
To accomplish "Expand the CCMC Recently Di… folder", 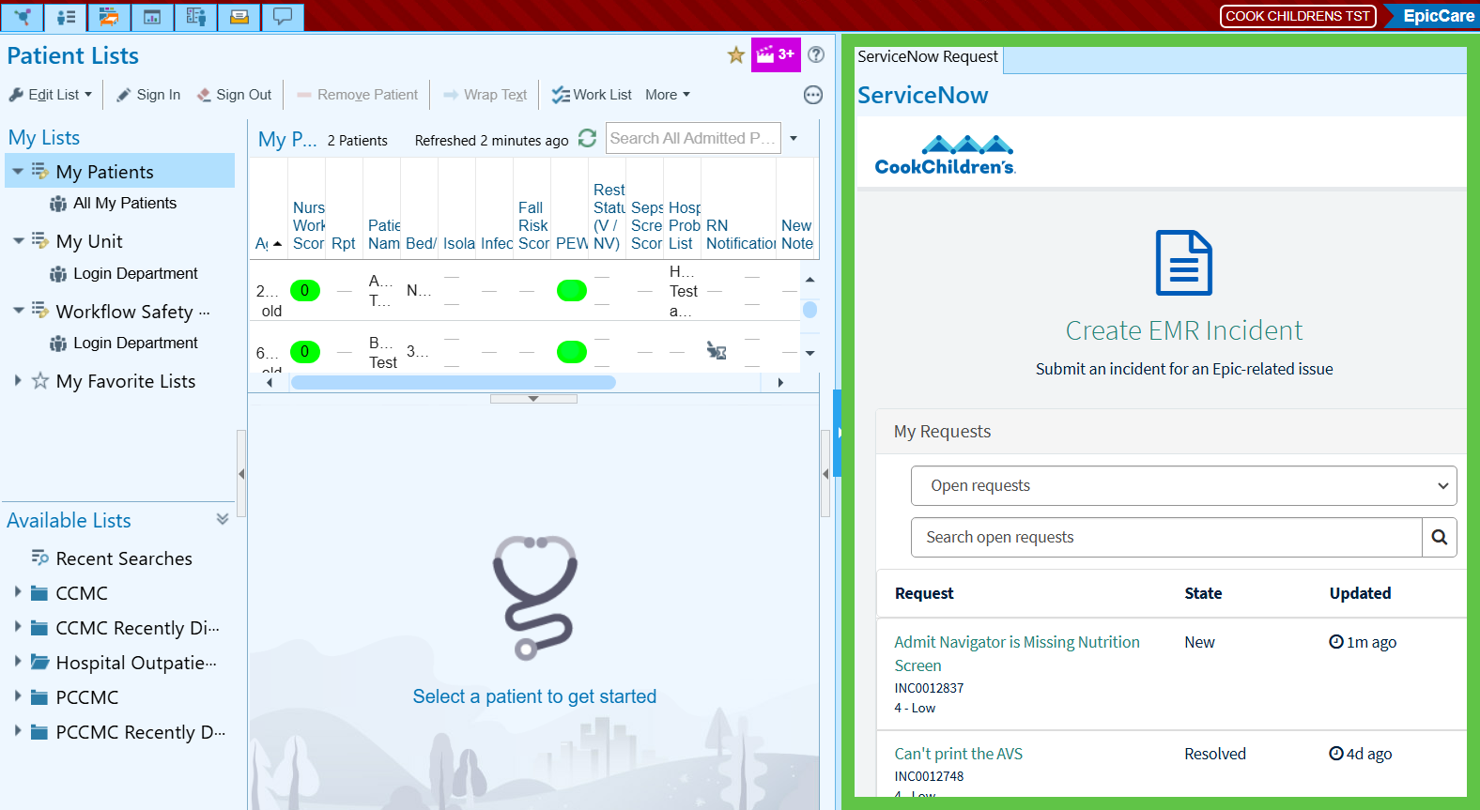I will [18, 627].
